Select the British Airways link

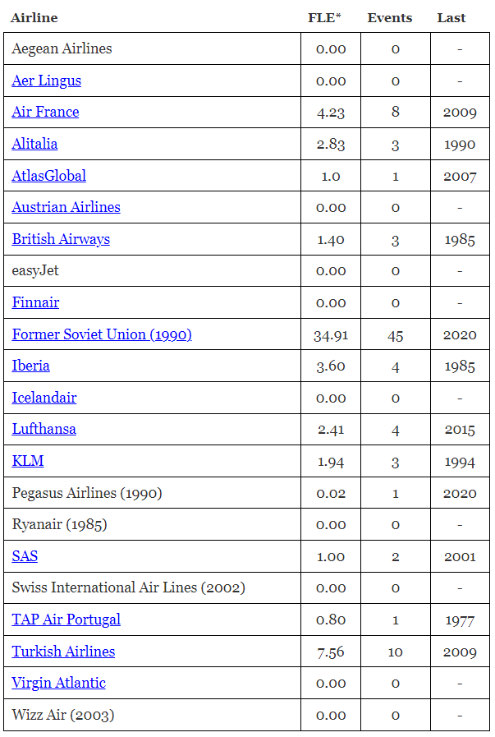pyautogui.click(x=61, y=239)
